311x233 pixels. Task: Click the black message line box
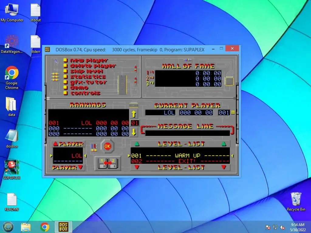pos(187,133)
